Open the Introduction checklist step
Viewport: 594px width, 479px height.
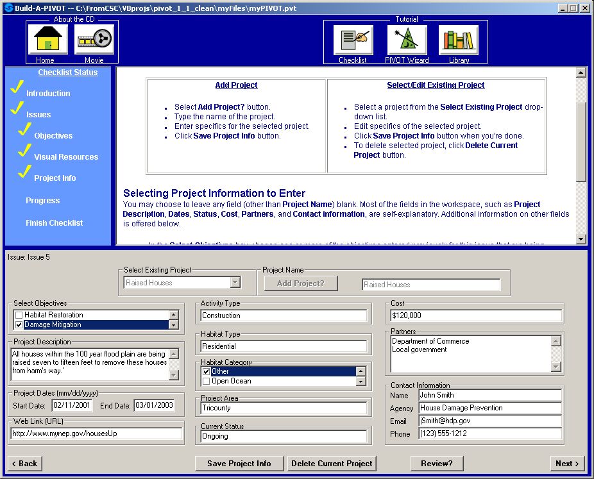(x=48, y=94)
